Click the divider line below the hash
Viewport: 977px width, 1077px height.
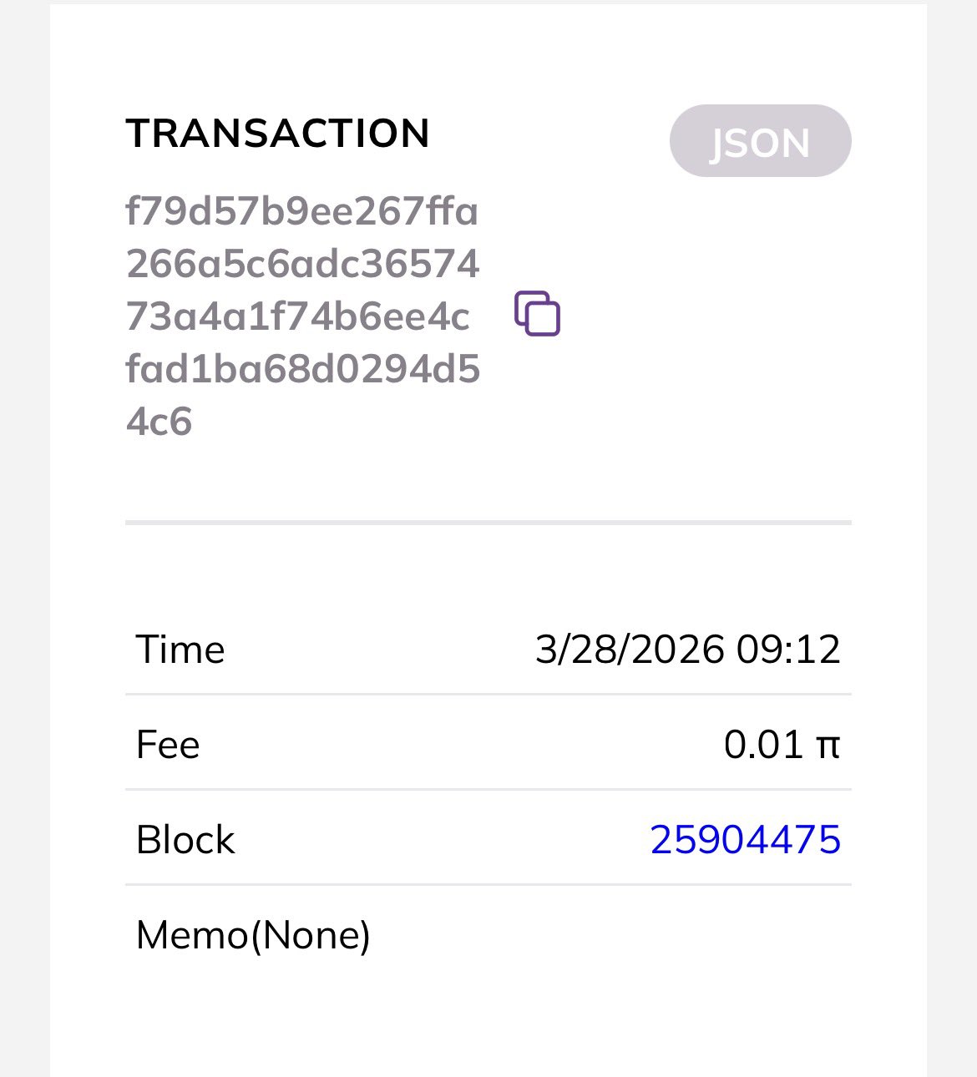pyautogui.click(x=488, y=523)
